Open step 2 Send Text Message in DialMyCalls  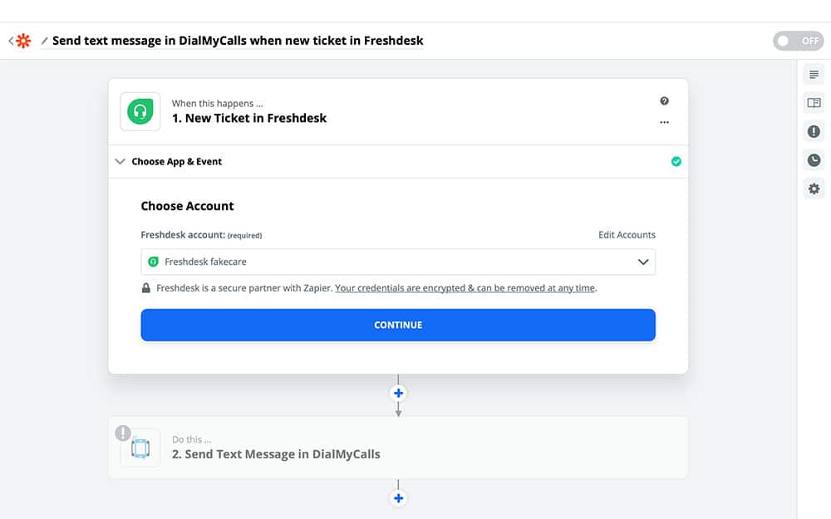click(x=276, y=454)
